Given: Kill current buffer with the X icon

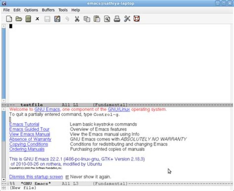Looking at the screenshot, I should [x=37, y=19].
